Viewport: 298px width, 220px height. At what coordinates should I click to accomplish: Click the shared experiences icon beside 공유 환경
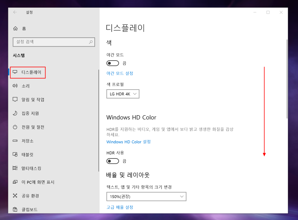pyautogui.click(x=15, y=196)
